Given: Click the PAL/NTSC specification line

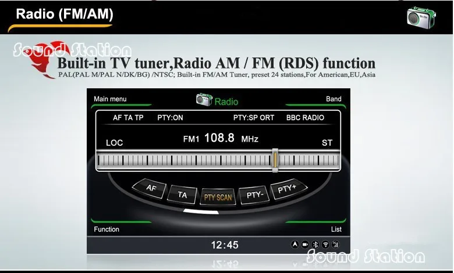Looking at the screenshot, I should (217, 74).
